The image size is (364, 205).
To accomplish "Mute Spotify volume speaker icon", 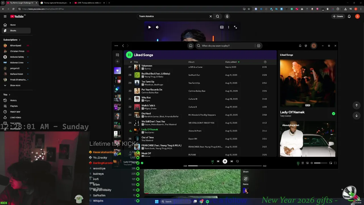I will (312, 163).
